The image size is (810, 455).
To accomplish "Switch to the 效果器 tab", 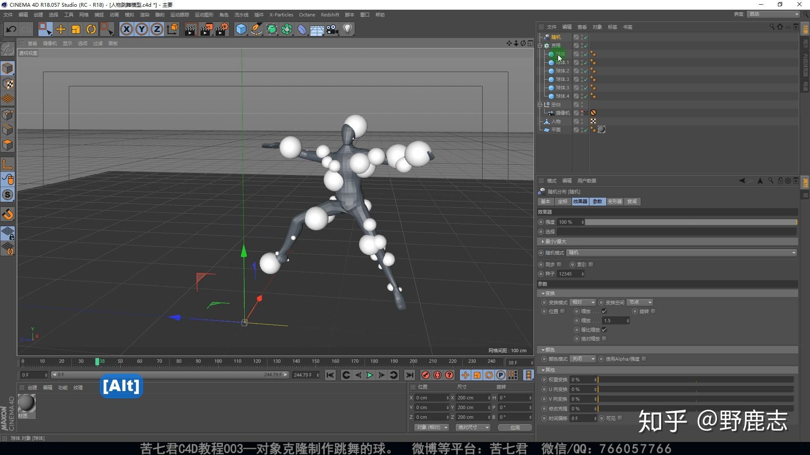I will (x=580, y=201).
